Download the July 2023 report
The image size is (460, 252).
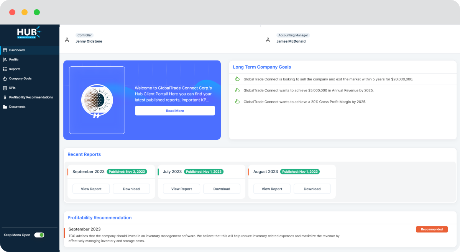point(222,189)
